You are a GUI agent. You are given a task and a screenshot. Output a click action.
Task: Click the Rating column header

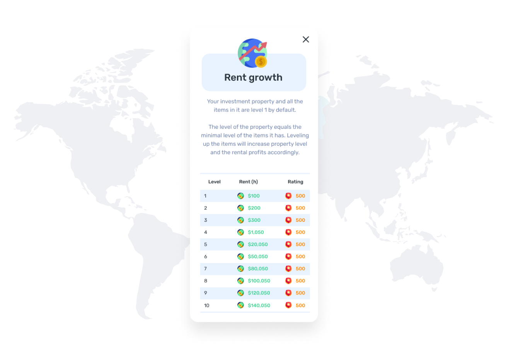coord(295,182)
